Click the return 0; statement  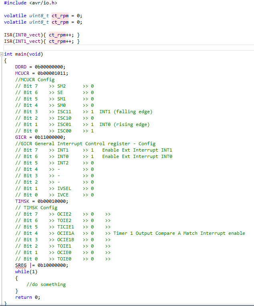[28, 298]
